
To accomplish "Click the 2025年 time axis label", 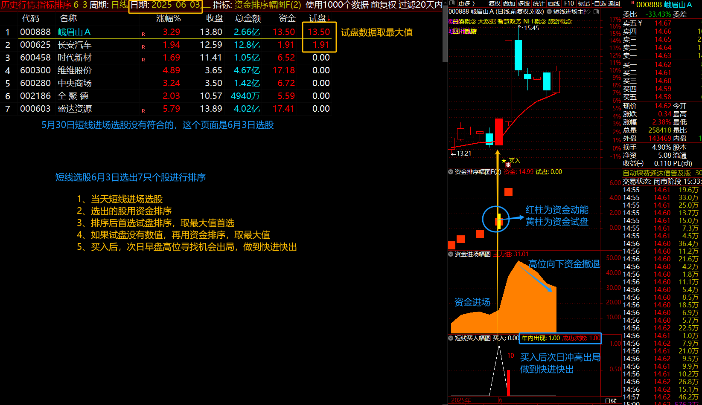I will (461, 400).
